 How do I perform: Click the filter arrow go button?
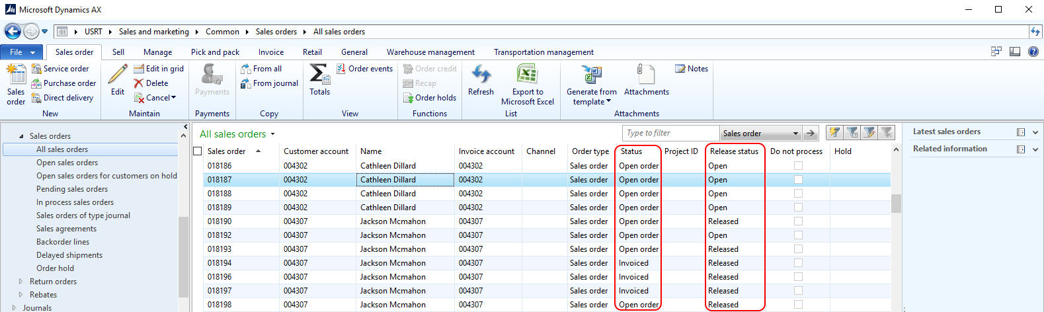[x=811, y=134]
